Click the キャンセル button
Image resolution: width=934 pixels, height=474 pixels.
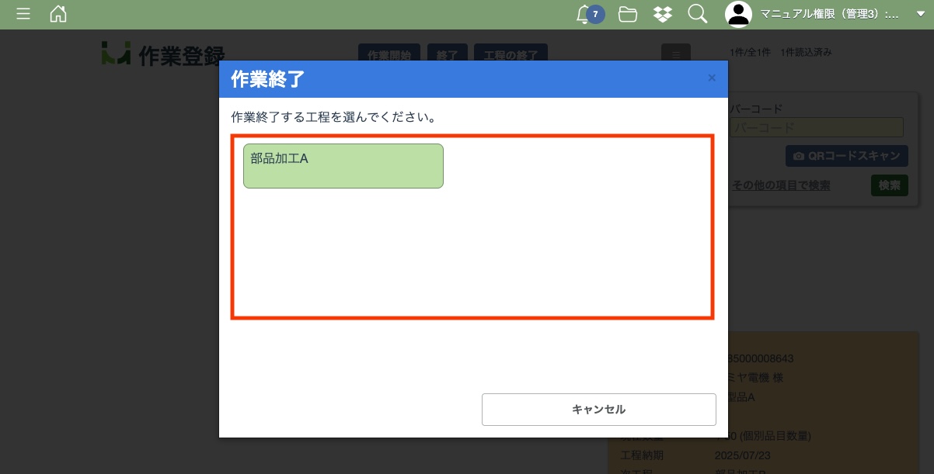tap(598, 410)
